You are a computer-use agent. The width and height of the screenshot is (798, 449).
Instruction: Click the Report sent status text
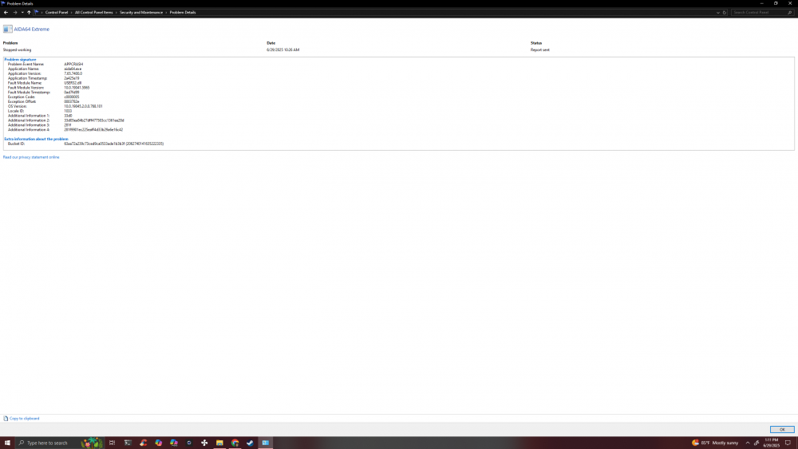(x=540, y=49)
